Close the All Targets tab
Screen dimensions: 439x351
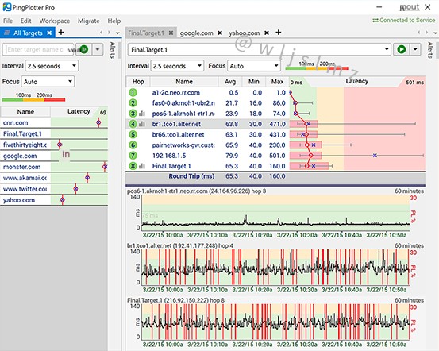click(49, 33)
